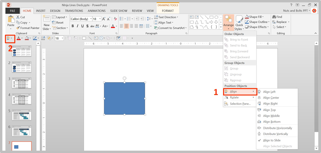The image size is (321, 153).
Task: Click the Format Painter brush
Action: tap(18, 28)
